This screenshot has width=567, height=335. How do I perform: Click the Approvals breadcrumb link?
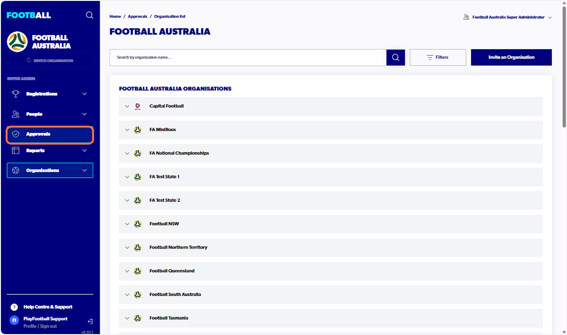coord(137,17)
